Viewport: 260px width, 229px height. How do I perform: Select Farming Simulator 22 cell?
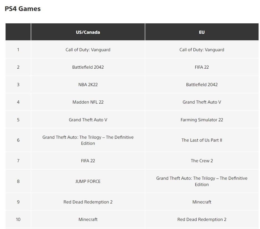(x=202, y=120)
